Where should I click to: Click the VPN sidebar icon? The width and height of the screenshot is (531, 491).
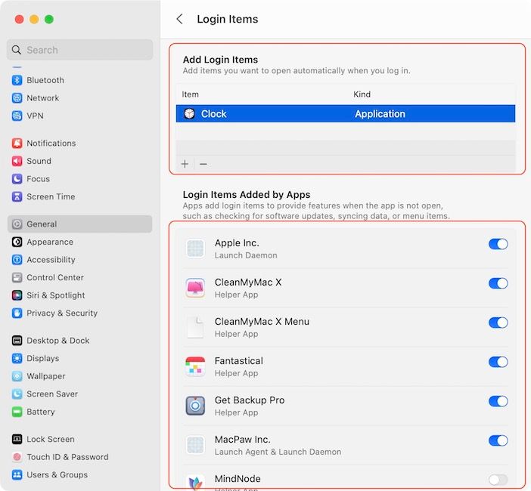(x=17, y=116)
